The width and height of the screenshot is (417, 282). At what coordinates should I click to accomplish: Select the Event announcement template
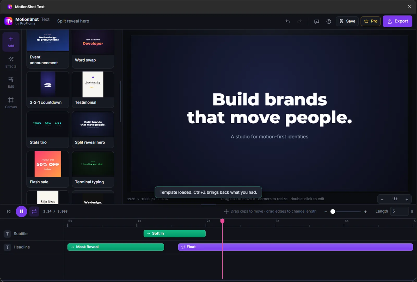pyautogui.click(x=48, y=49)
